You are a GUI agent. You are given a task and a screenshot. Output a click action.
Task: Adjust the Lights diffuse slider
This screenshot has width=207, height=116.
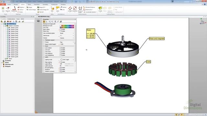click(x=69, y=64)
